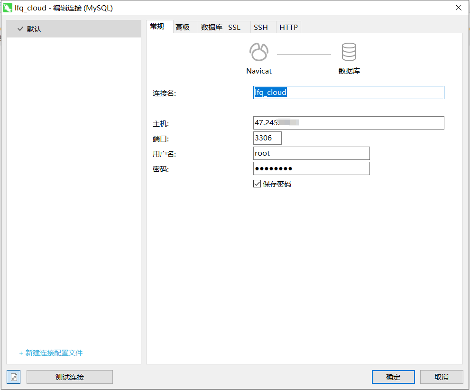Screen dimensions: 470x390
Task: Click the 密码 password field
Action: [312, 168]
